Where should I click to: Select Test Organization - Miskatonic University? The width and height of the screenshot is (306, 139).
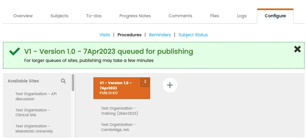click(x=34, y=128)
